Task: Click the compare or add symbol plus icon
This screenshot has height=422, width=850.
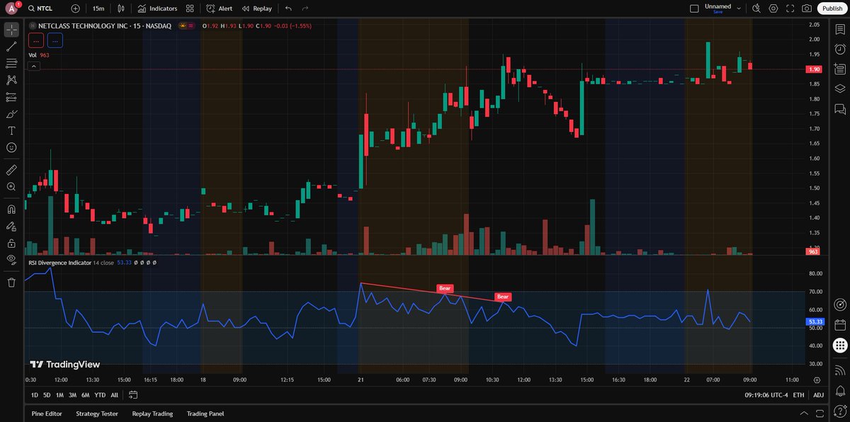Action: pos(76,8)
